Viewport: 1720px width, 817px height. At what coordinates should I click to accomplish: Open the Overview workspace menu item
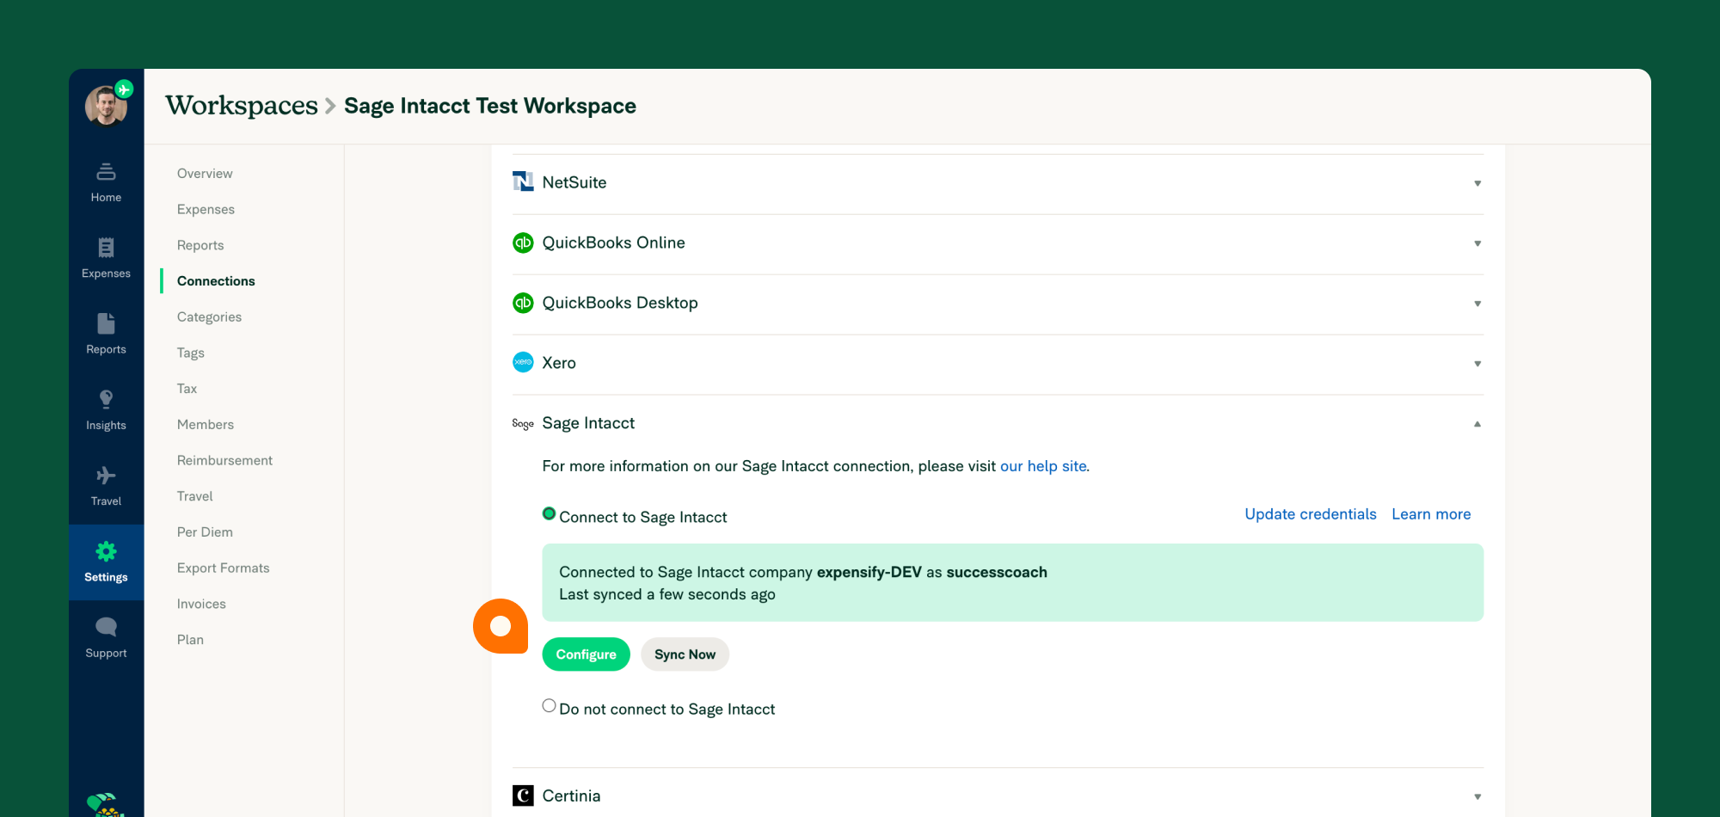[x=205, y=173]
